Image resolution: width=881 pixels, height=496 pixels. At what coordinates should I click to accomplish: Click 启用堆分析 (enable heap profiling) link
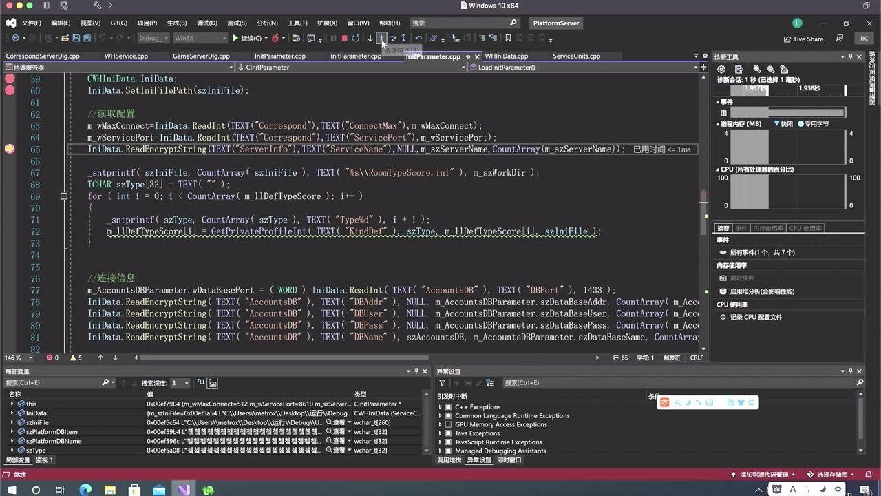(x=762, y=291)
